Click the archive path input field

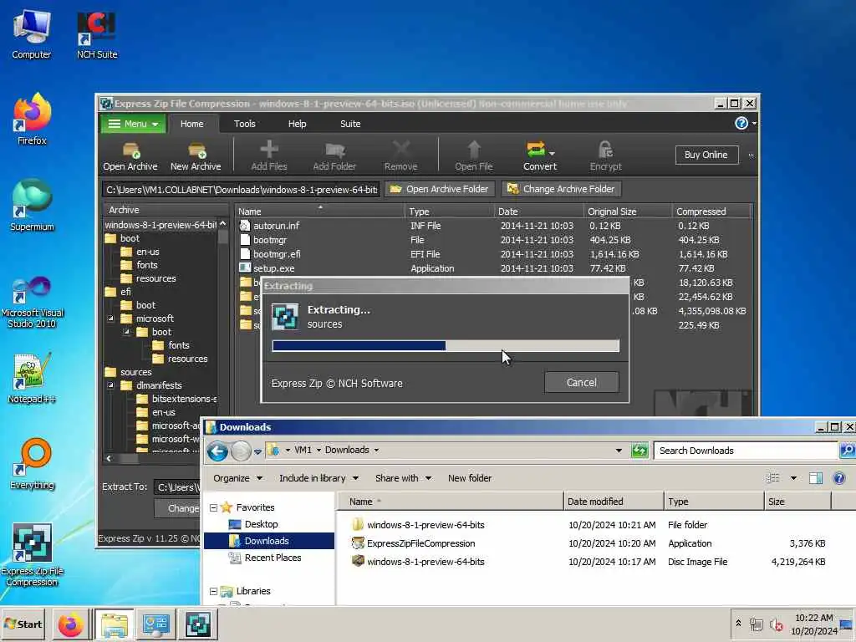coord(240,190)
